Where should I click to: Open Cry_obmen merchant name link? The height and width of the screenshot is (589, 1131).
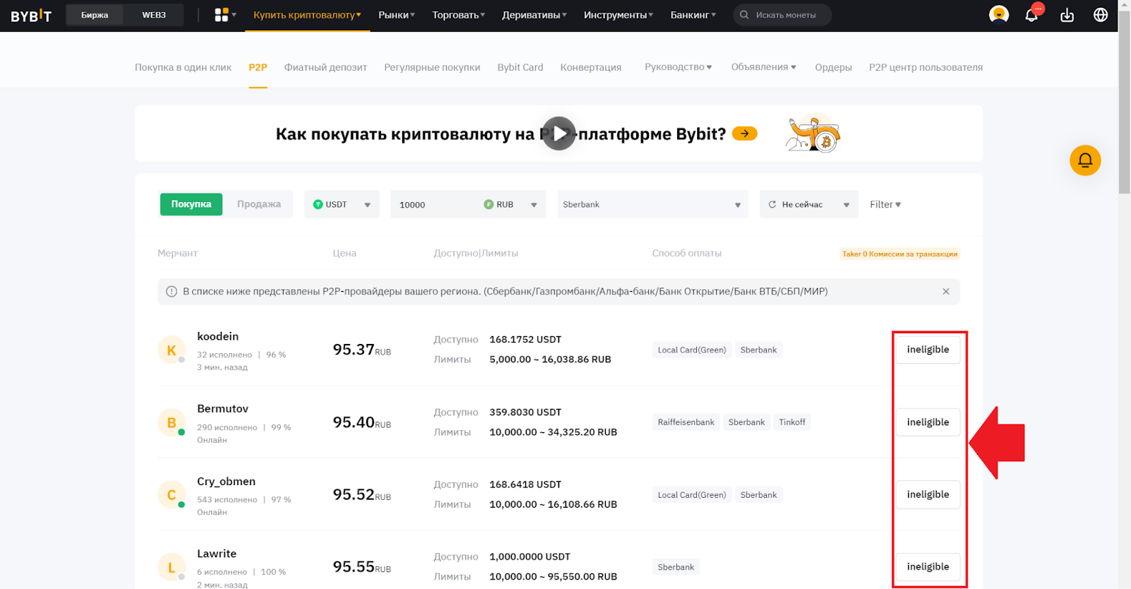[226, 482]
